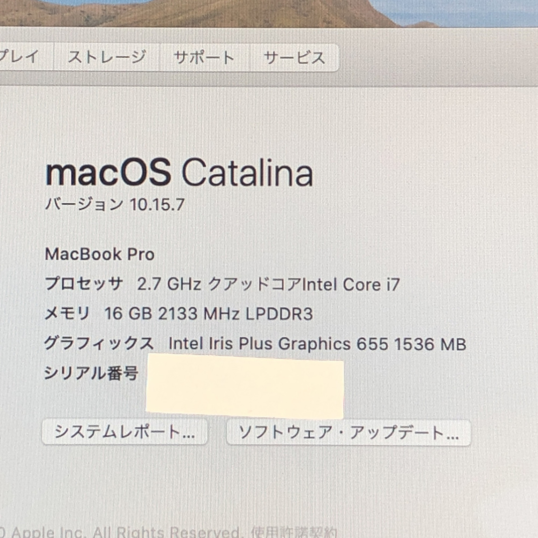The height and width of the screenshot is (538, 538).
Task: Click the desktop wallpaper above the window
Action: coord(269,12)
